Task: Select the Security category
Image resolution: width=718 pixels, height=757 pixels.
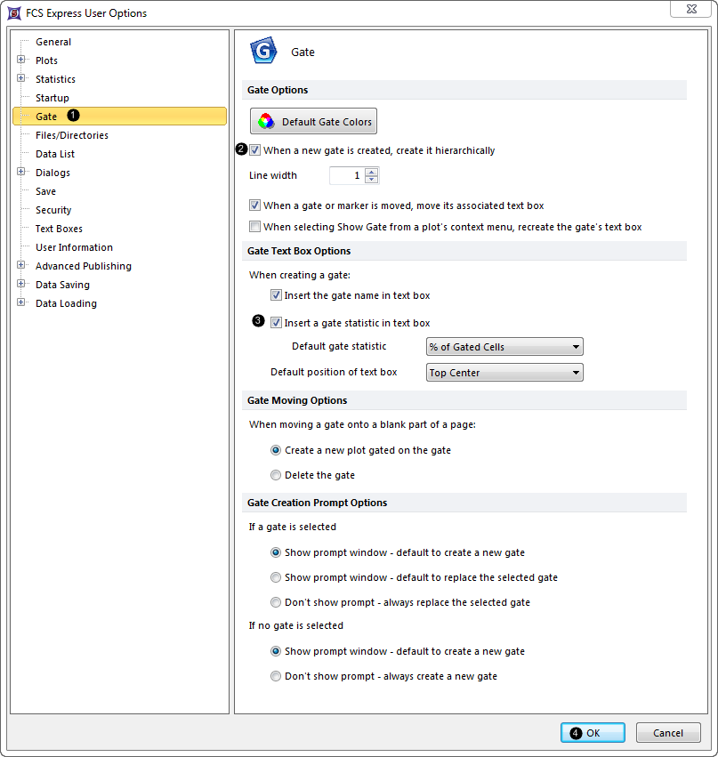Action: [x=53, y=210]
